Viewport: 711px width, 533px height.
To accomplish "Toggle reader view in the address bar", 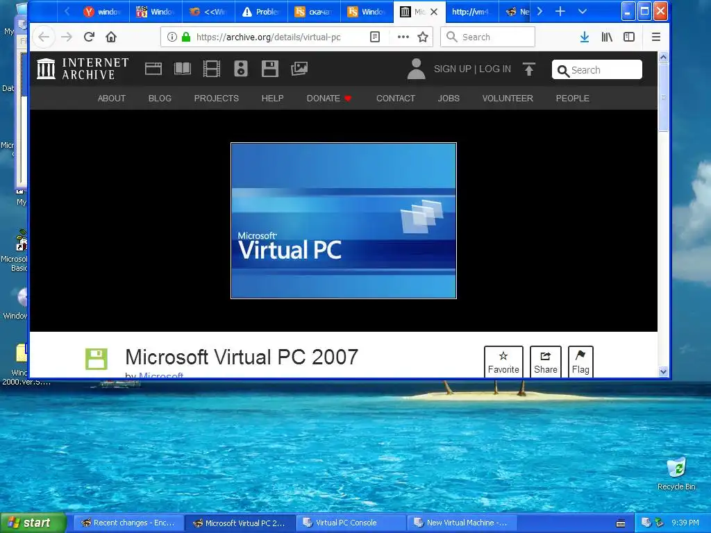I will (374, 37).
